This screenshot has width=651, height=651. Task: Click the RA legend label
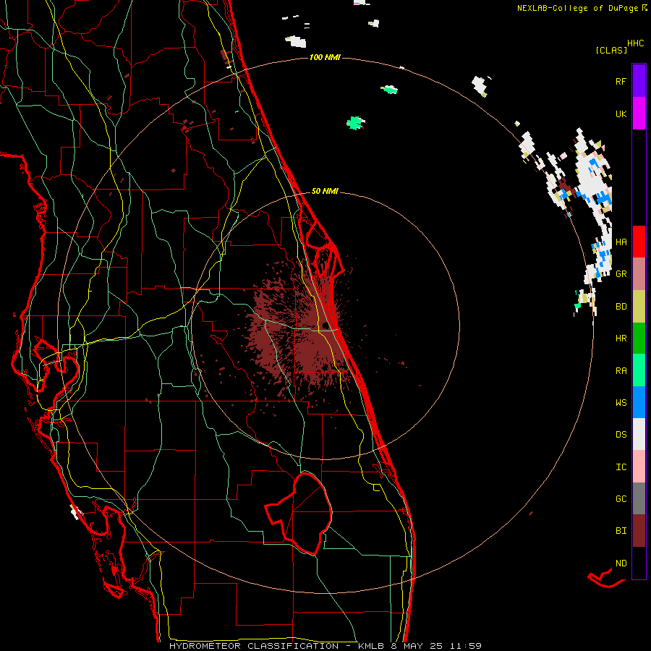click(621, 371)
